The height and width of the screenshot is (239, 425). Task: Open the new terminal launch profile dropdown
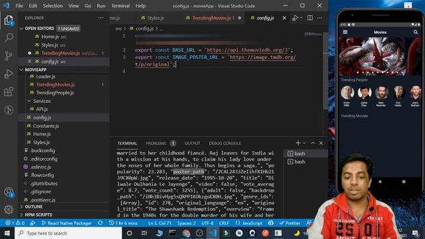click(304, 143)
